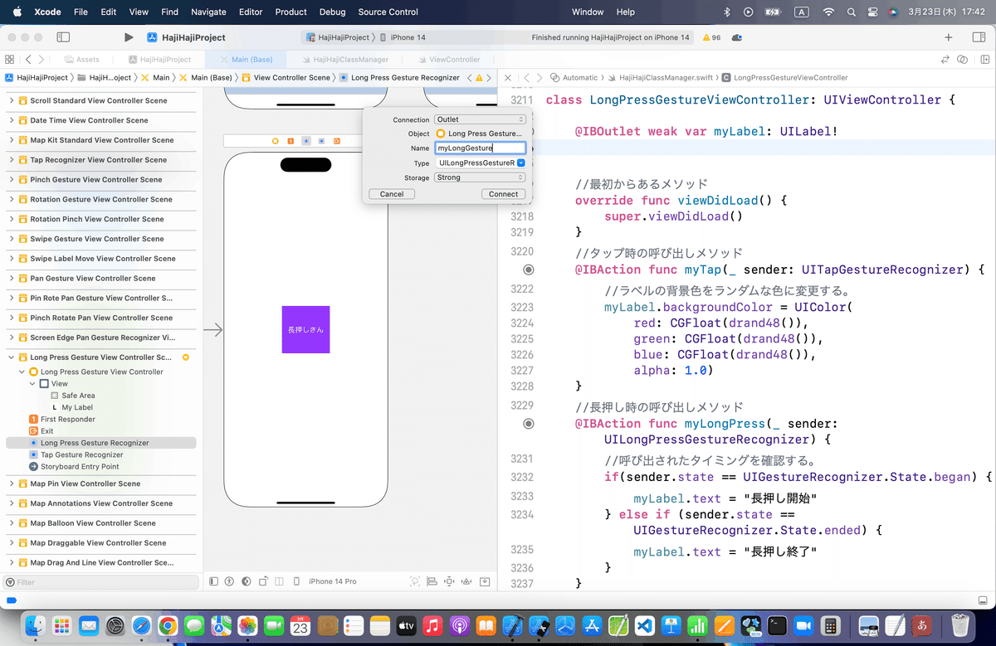This screenshot has width=996, height=646.
Task: Check the cloud status icon in toolbar
Action: point(737,37)
